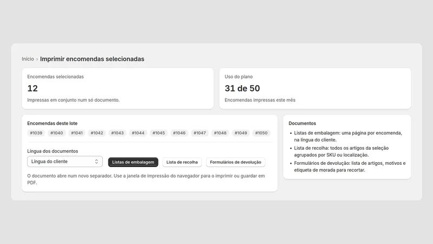Select order tag #1048
The width and height of the screenshot is (433, 244).
pyautogui.click(x=220, y=133)
